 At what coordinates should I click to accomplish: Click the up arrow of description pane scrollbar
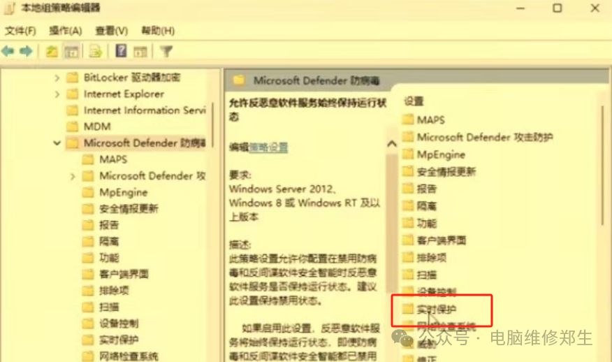(x=392, y=144)
